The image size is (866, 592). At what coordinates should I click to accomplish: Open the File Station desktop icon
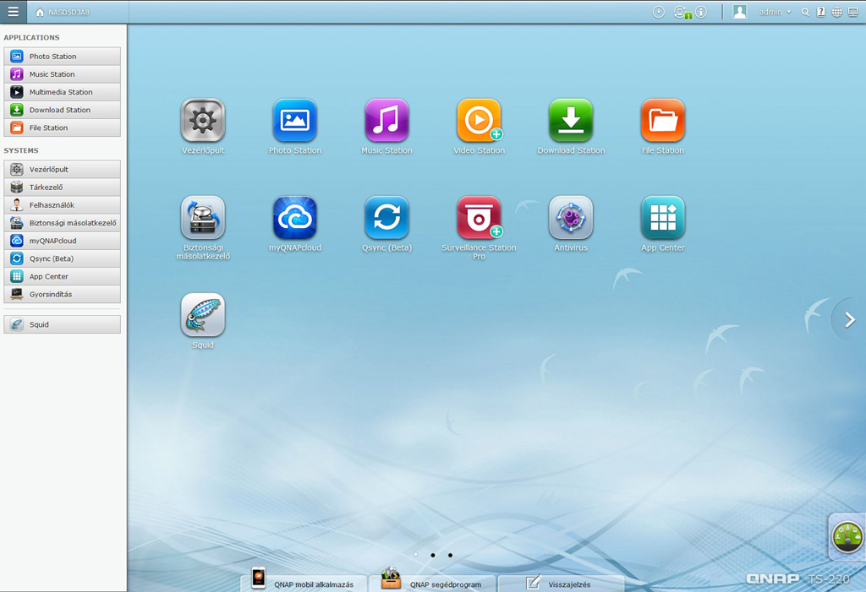[663, 120]
